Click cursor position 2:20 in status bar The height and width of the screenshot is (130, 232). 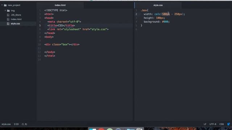point(16,124)
